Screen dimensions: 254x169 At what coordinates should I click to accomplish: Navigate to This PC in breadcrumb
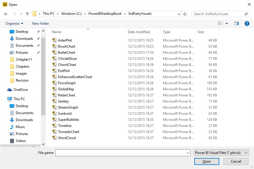(49, 14)
